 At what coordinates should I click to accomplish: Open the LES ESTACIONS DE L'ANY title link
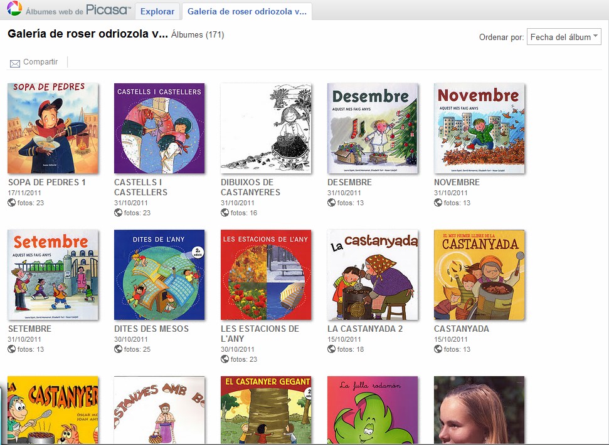point(260,334)
